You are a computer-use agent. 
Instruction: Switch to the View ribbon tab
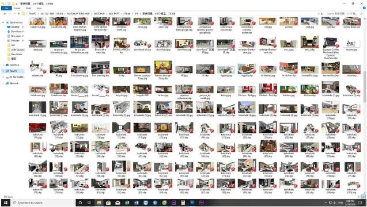[39, 8]
